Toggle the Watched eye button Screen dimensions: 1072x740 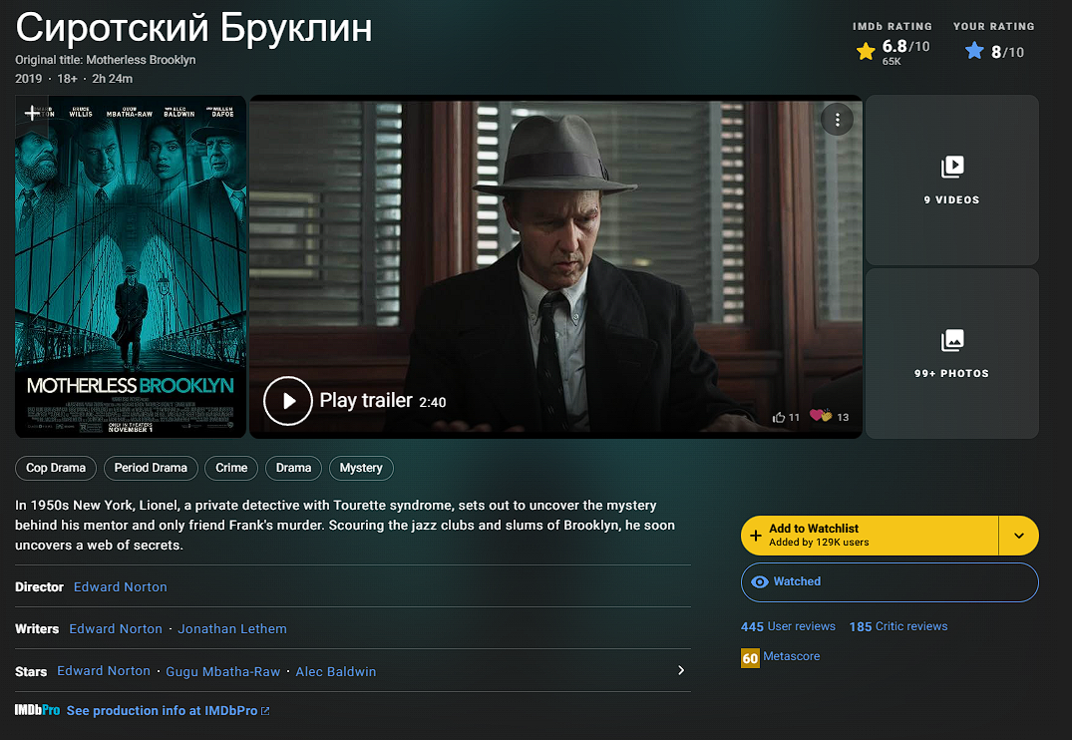[x=890, y=582]
